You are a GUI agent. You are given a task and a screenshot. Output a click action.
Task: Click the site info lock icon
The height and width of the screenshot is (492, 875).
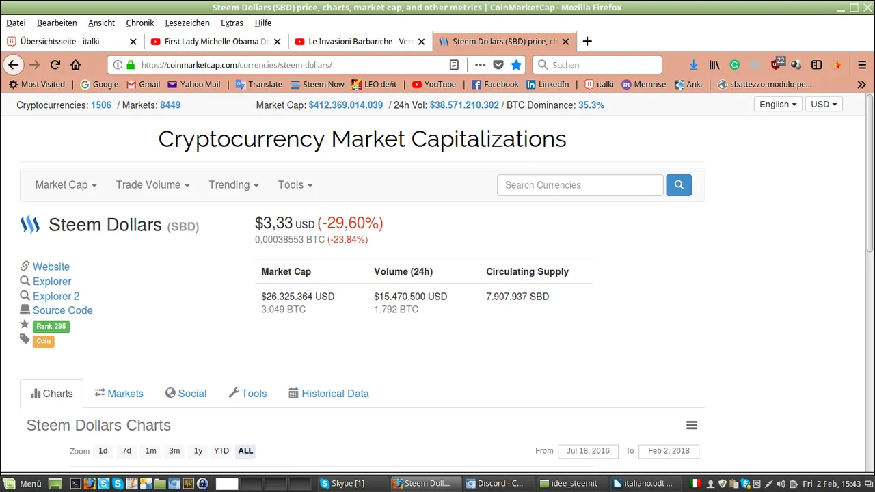click(131, 65)
